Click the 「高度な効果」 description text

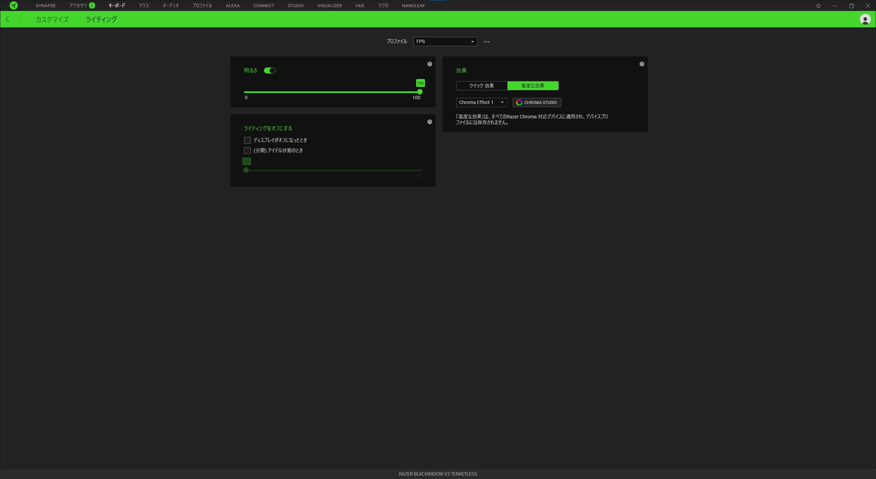click(x=532, y=119)
